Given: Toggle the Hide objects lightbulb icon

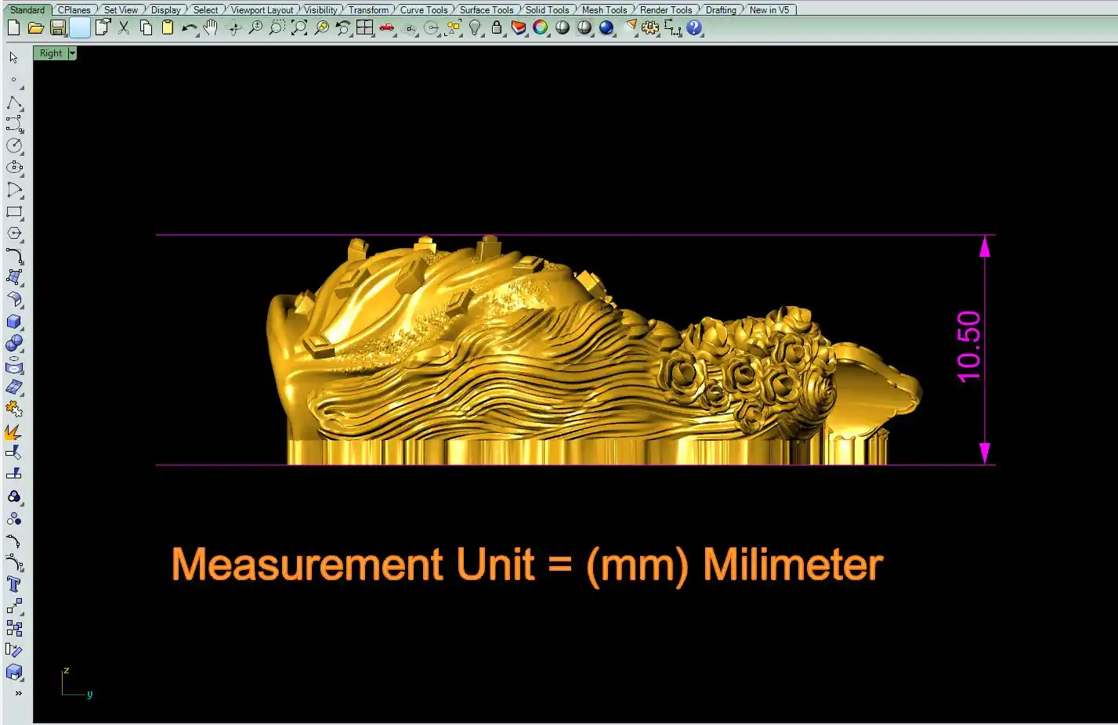Looking at the screenshot, I should (475, 28).
